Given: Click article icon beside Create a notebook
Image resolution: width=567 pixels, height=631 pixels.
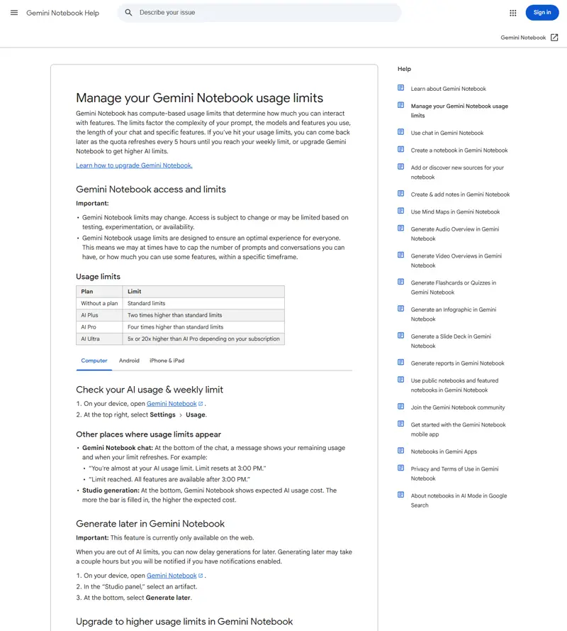Looking at the screenshot, I should (x=400, y=149).
